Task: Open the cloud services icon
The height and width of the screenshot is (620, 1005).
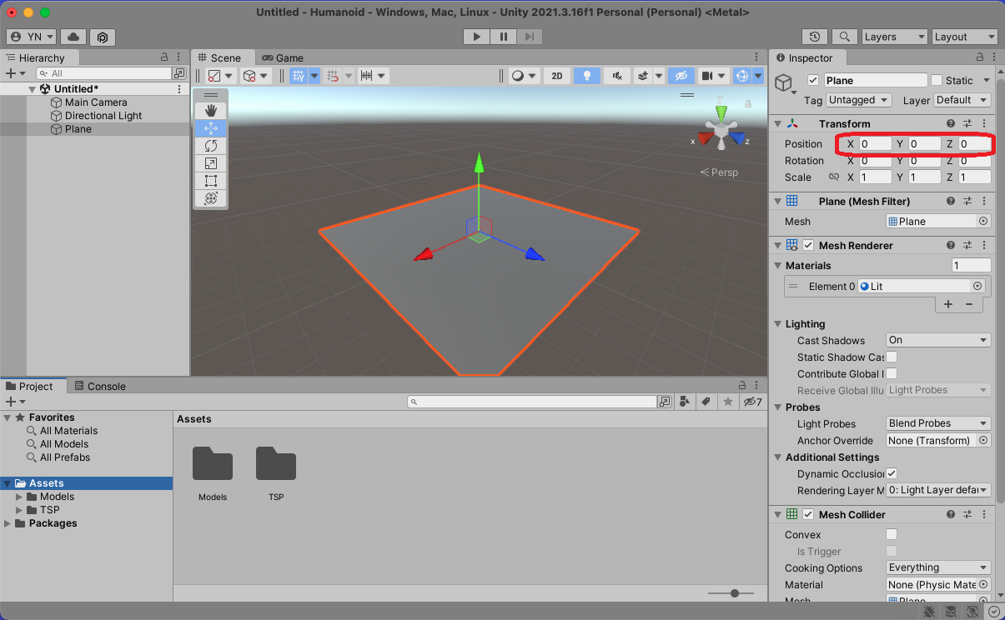Action: coord(73,37)
